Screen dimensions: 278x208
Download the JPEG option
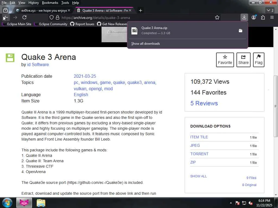point(195,145)
